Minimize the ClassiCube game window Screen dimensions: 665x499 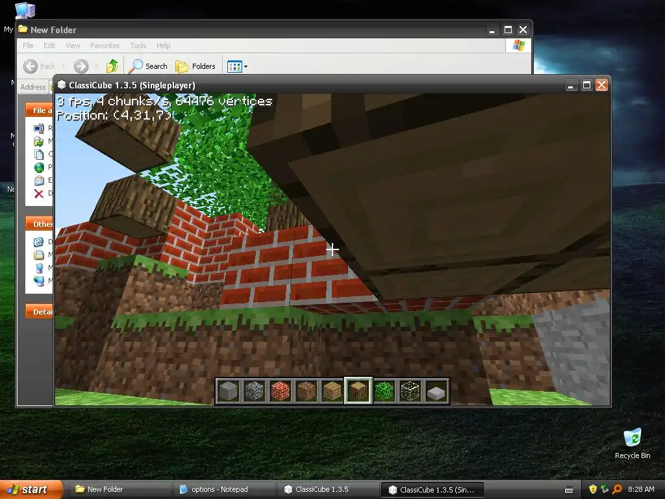[571, 85]
